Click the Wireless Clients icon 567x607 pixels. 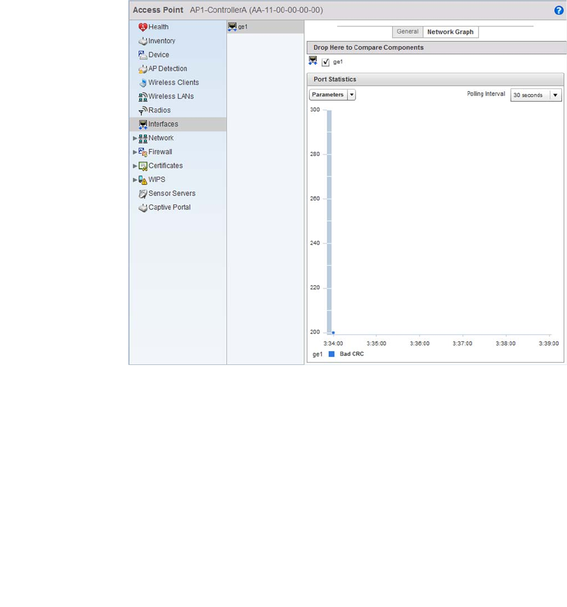(143, 83)
